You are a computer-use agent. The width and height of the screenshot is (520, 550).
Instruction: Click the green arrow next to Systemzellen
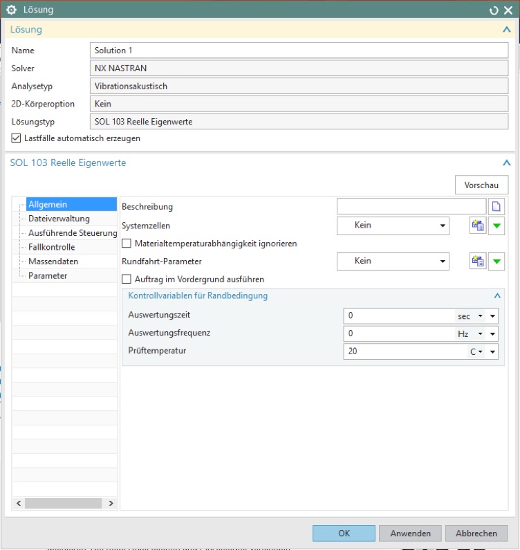pos(496,226)
